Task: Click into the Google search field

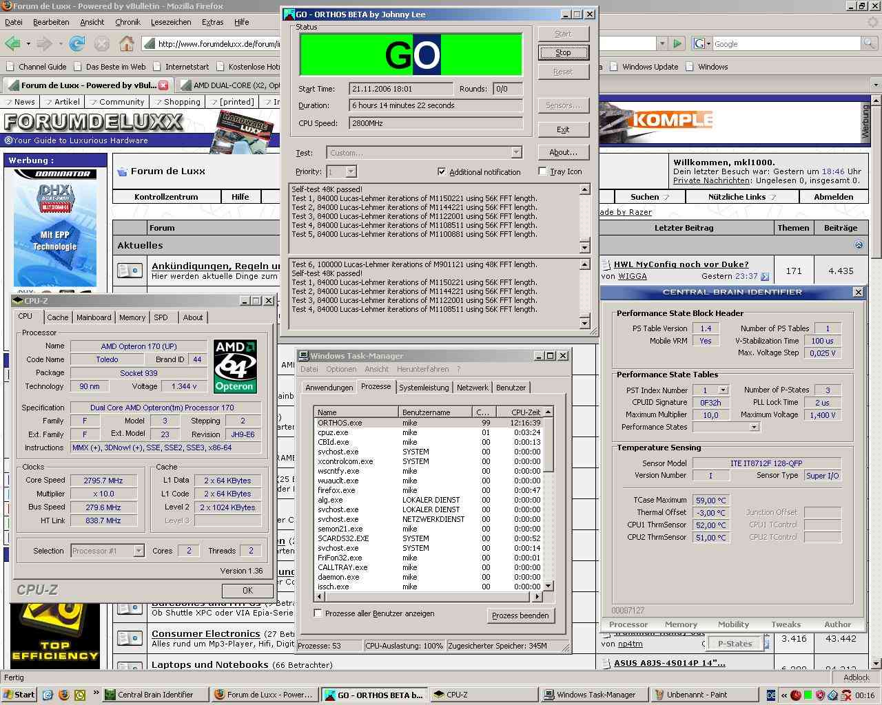Action: (x=786, y=43)
